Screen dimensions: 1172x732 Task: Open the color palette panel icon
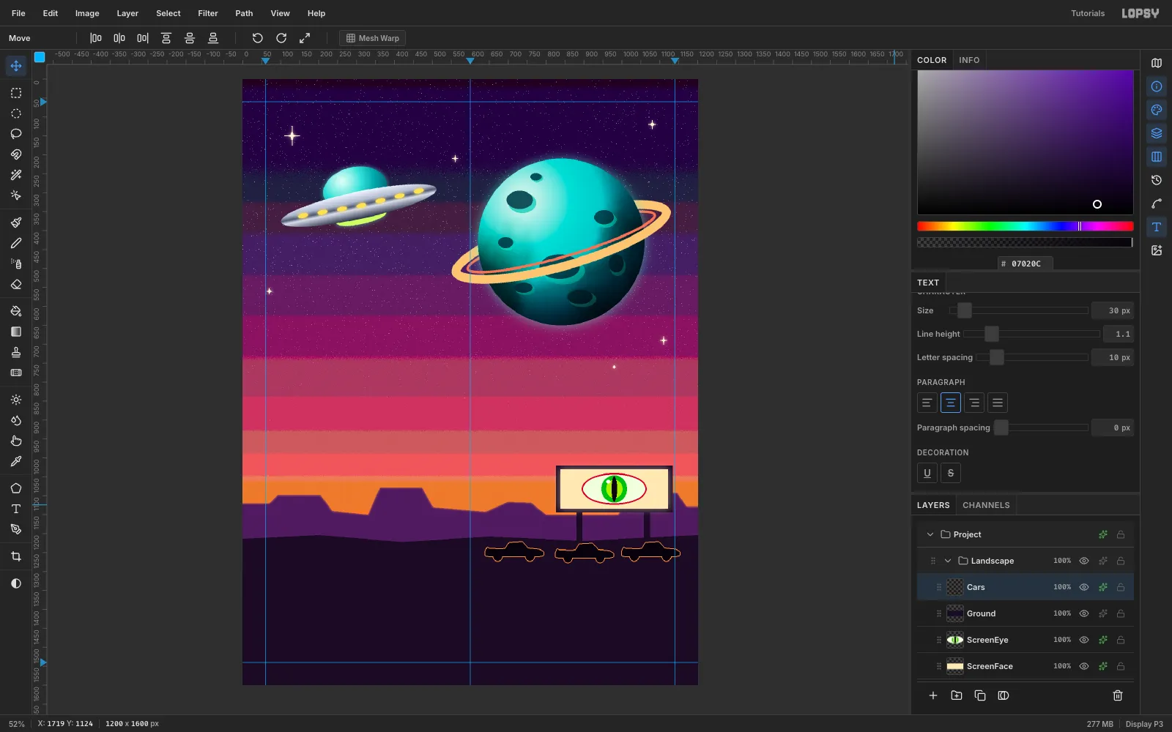click(1157, 110)
